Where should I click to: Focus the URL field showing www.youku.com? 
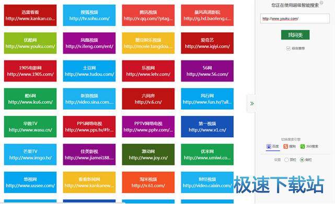(x=295, y=19)
